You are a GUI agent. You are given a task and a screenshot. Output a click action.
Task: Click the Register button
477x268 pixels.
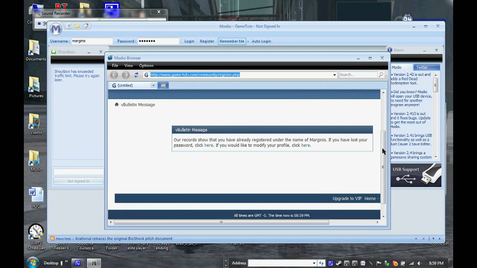click(207, 41)
